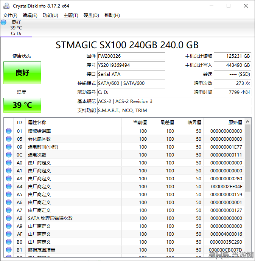Click the blue status orb for row A3

9,179
